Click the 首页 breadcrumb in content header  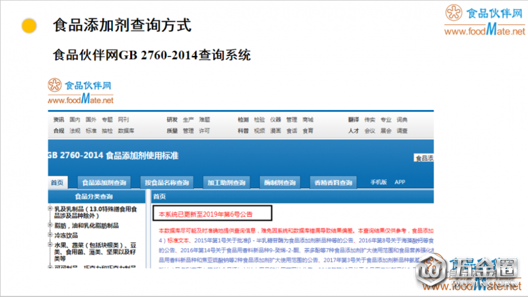tap(159, 196)
